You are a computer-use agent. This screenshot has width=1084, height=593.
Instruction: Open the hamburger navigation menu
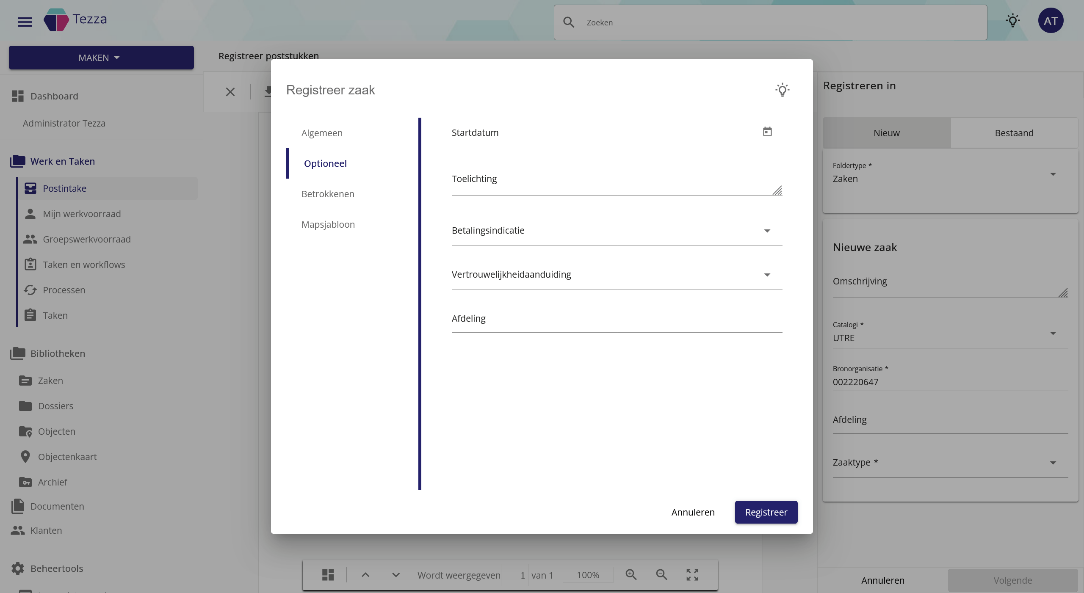tap(25, 22)
